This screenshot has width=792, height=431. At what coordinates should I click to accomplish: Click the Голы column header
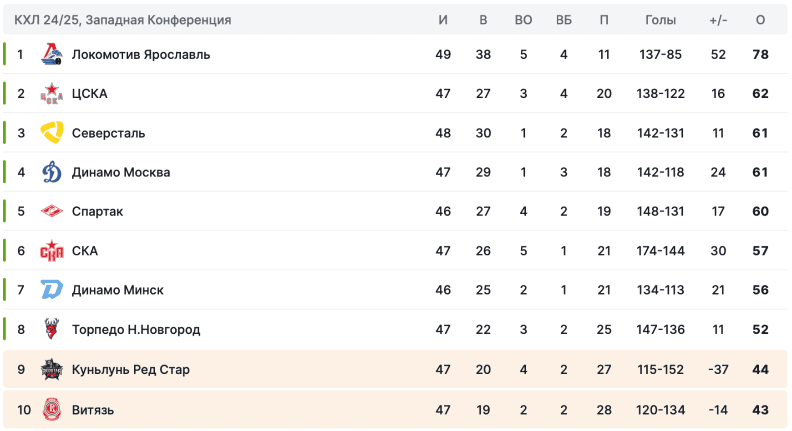(x=660, y=20)
